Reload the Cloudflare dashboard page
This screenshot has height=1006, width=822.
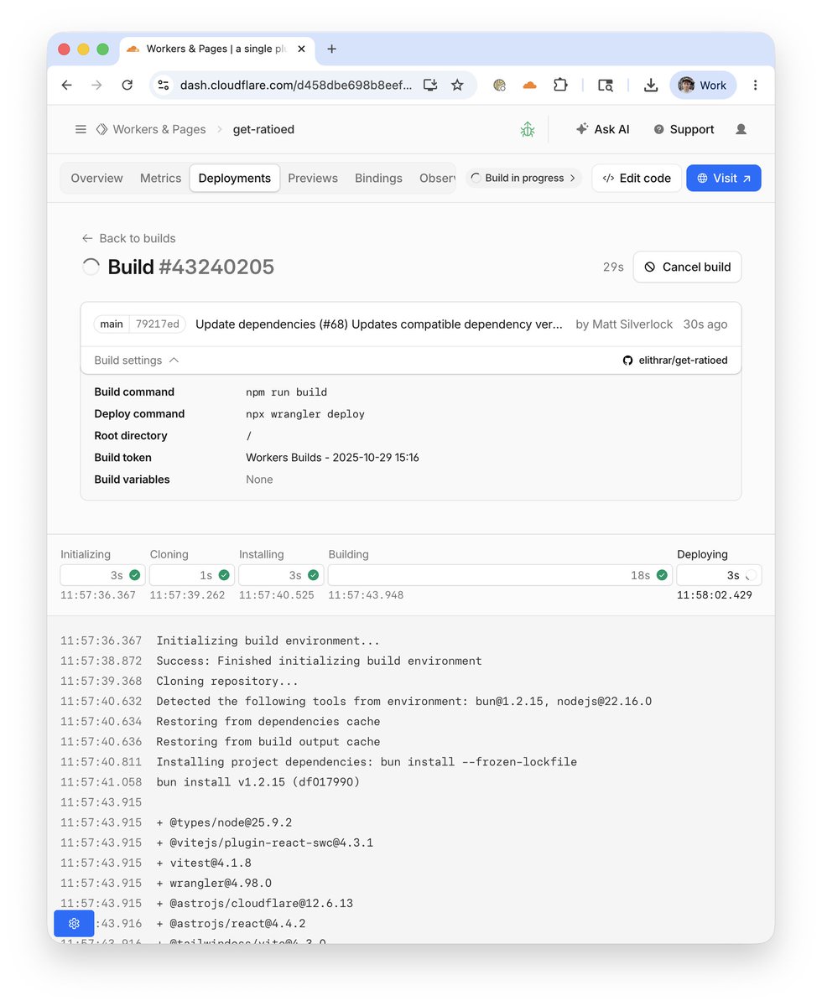[x=127, y=85]
